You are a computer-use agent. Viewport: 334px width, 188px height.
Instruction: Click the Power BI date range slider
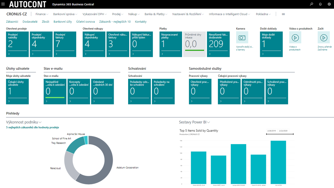click(280, 134)
